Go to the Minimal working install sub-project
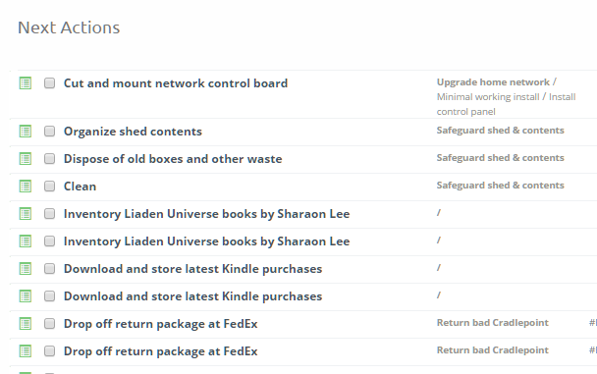This screenshot has width=597, height=374. coord(488,97)
